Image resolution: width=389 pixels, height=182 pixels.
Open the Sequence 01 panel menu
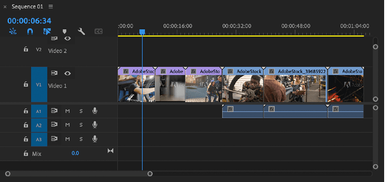pyautogui.click(x=51, y=7)
